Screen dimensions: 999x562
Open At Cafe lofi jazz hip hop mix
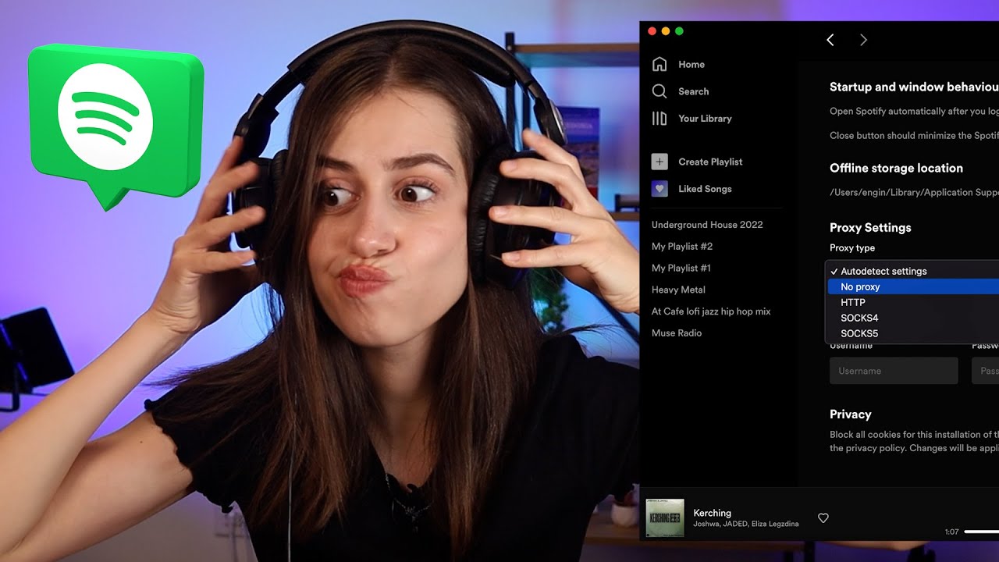click(711, 311)
